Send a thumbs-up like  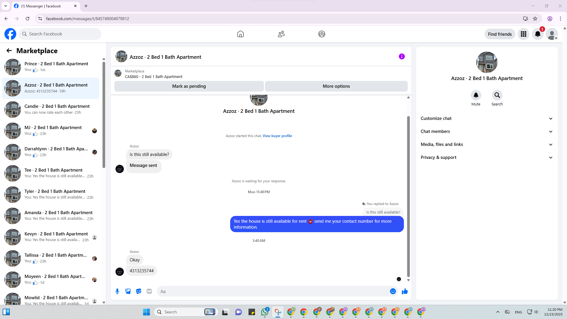click(x=405, y=291)
